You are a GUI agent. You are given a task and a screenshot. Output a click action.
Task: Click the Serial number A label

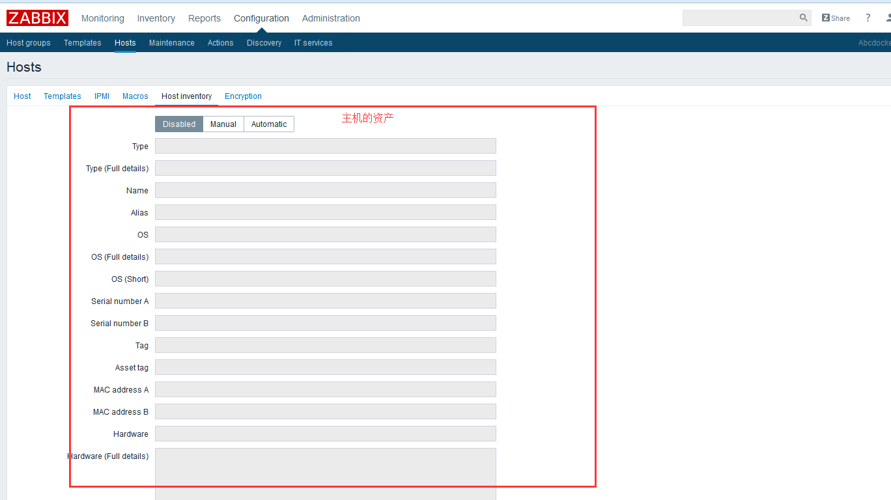click(x=120, y=301)
